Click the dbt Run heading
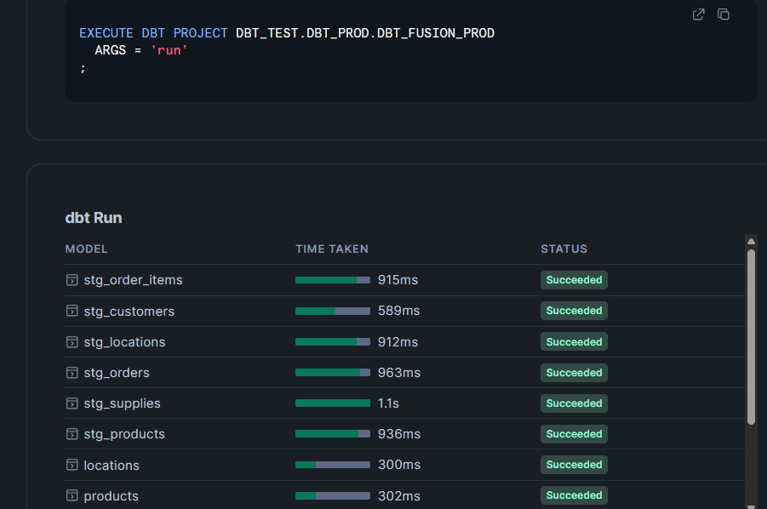 click(94, 218)
